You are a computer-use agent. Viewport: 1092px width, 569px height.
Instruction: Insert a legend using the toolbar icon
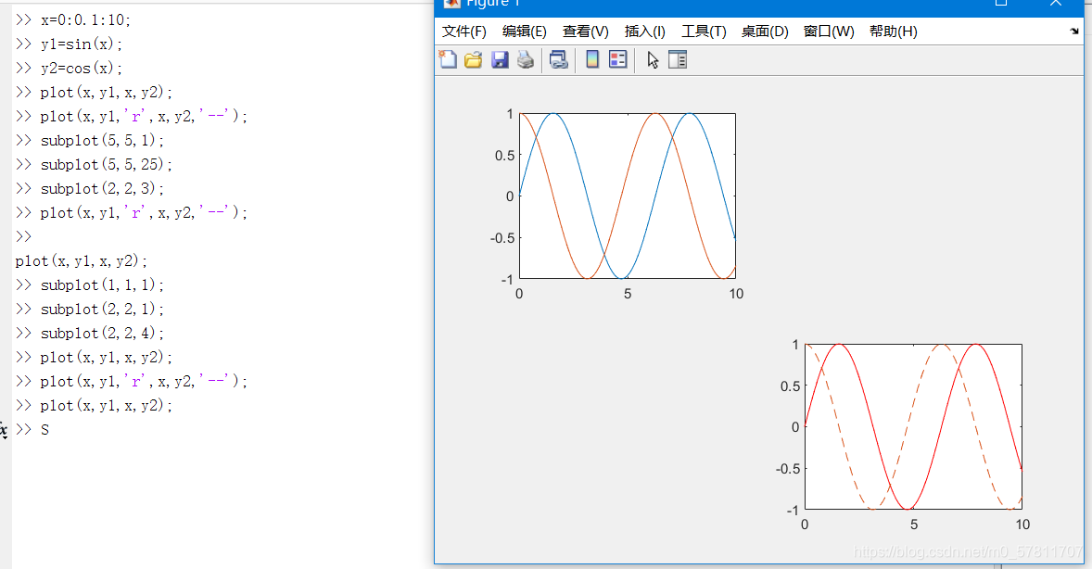(617, 60)
